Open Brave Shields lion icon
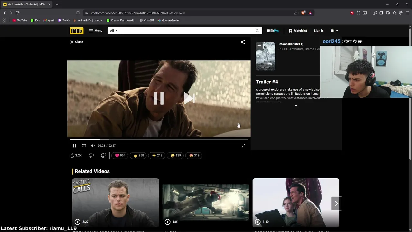The width and height of the screenshot is (412, 232). (x=303, y=13)
